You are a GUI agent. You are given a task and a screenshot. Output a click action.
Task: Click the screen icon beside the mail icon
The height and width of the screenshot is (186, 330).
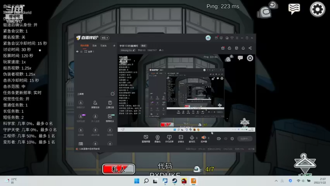(x=221, y=38)
